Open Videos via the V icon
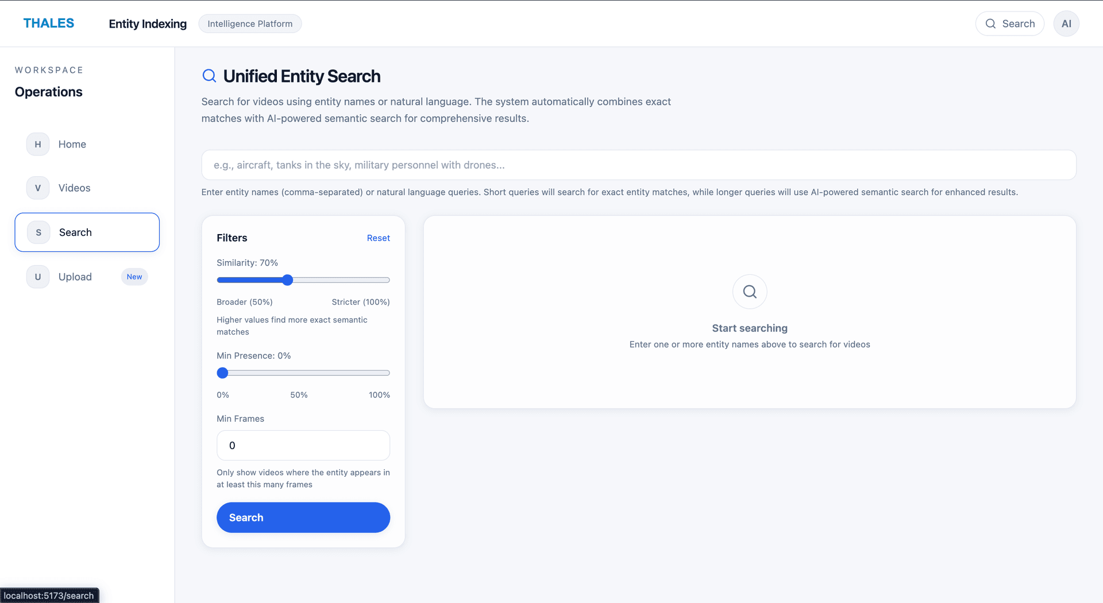1103x603 pixels. (37, 188)
